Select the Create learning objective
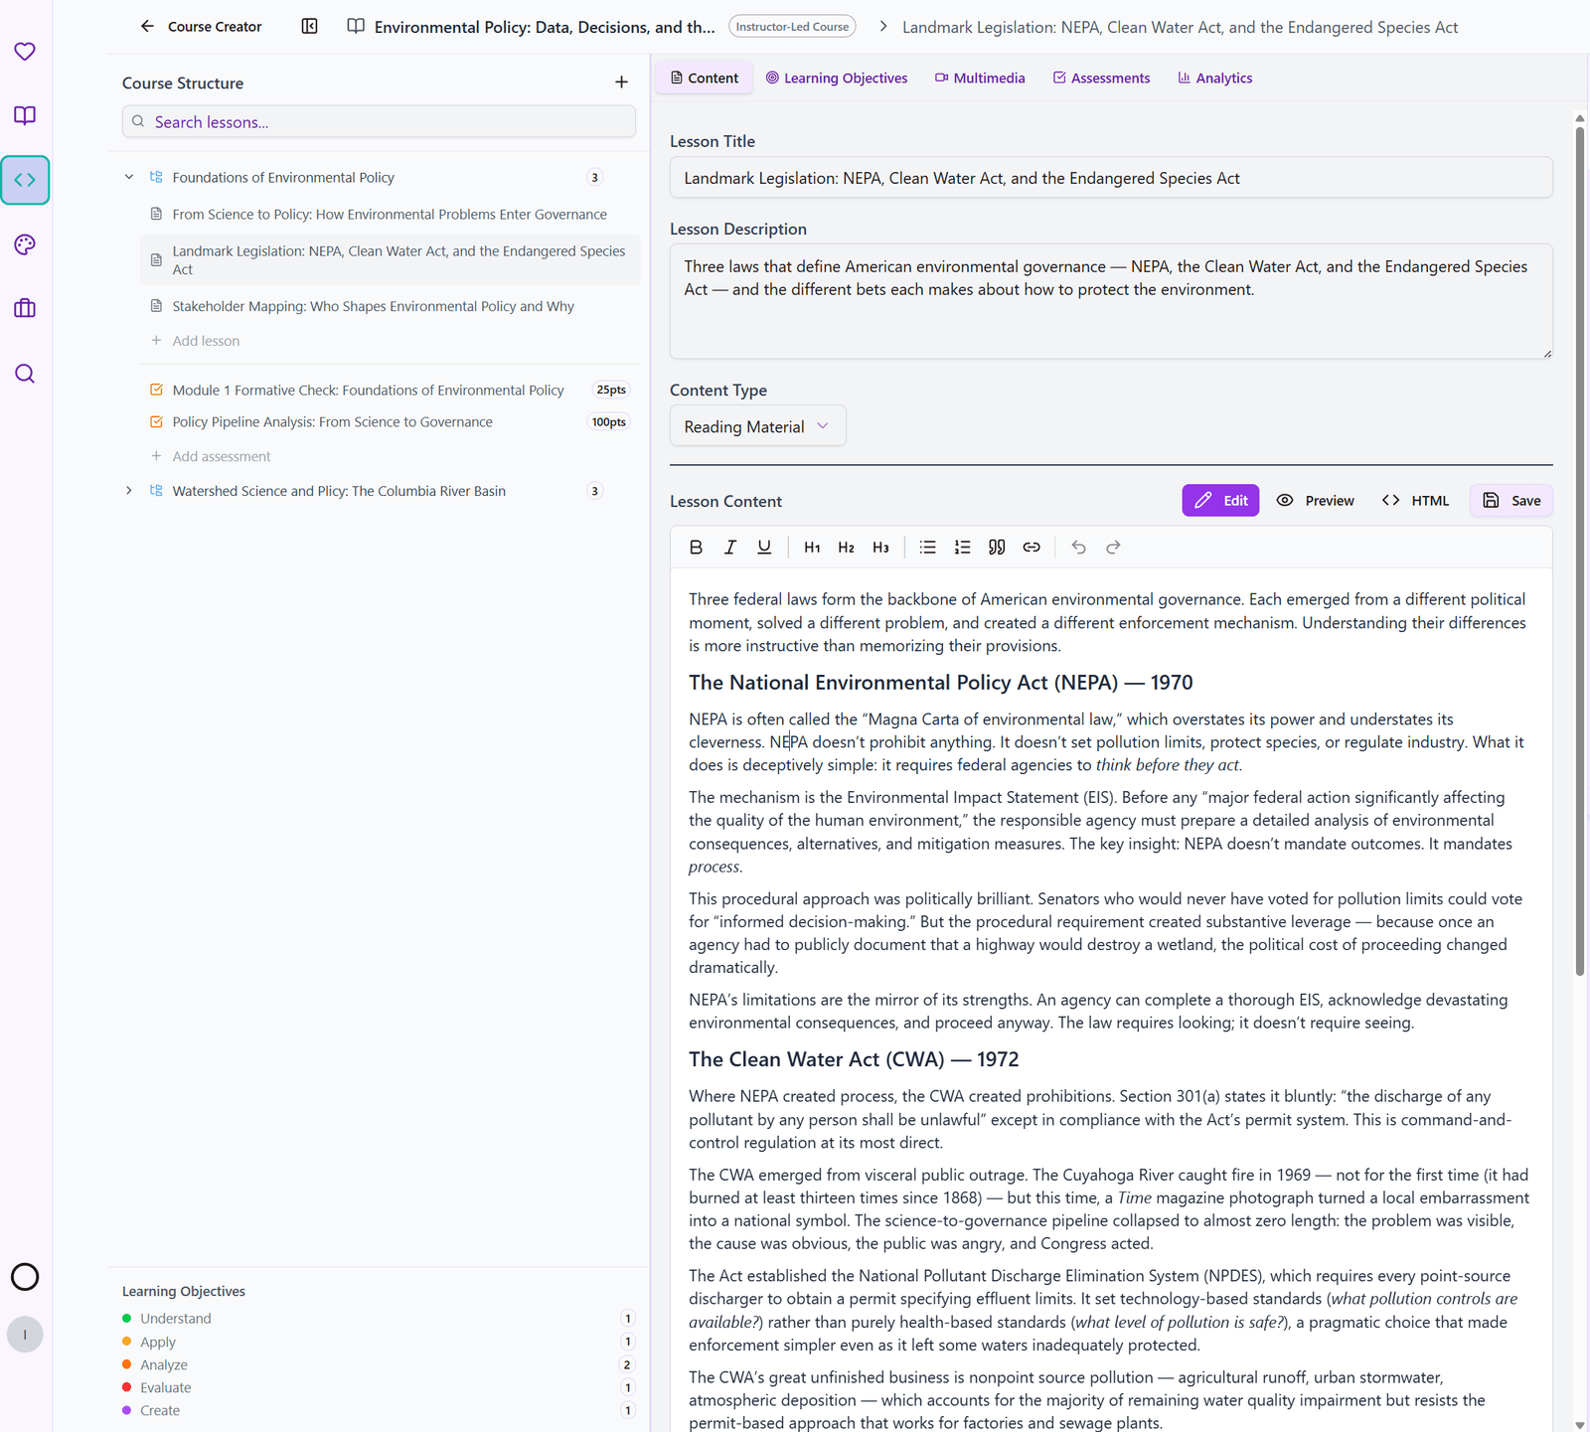Viewport: 1590px width, 1432px height. pyautogui.click(x=160, y=1410)
